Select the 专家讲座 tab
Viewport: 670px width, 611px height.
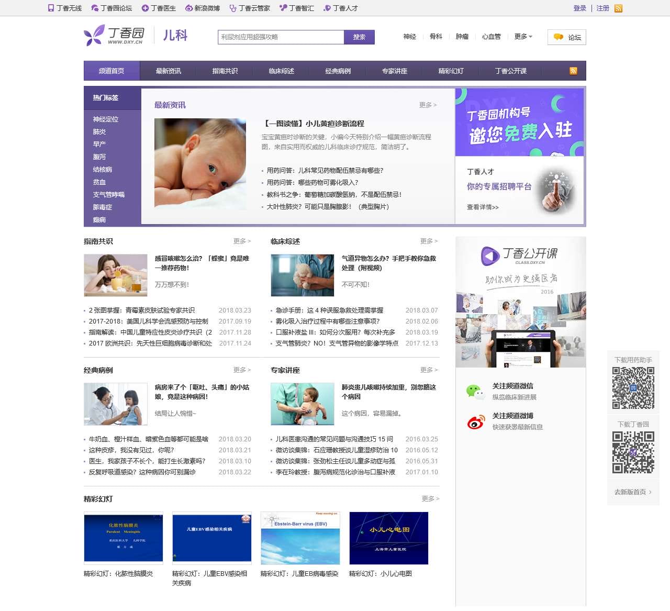coord(394,71)
